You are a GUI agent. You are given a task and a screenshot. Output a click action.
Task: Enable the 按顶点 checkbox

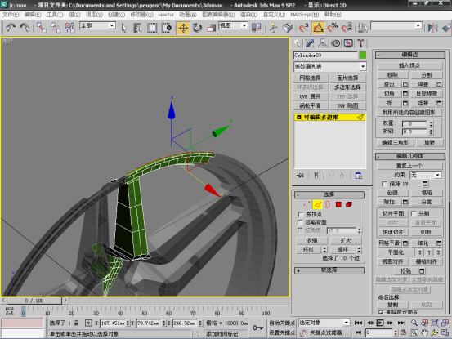point(301,214)
